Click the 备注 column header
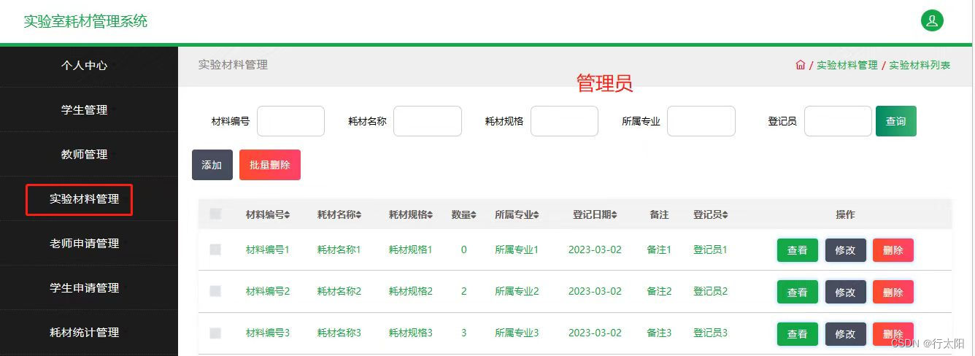975x356 pixels. 659,214
